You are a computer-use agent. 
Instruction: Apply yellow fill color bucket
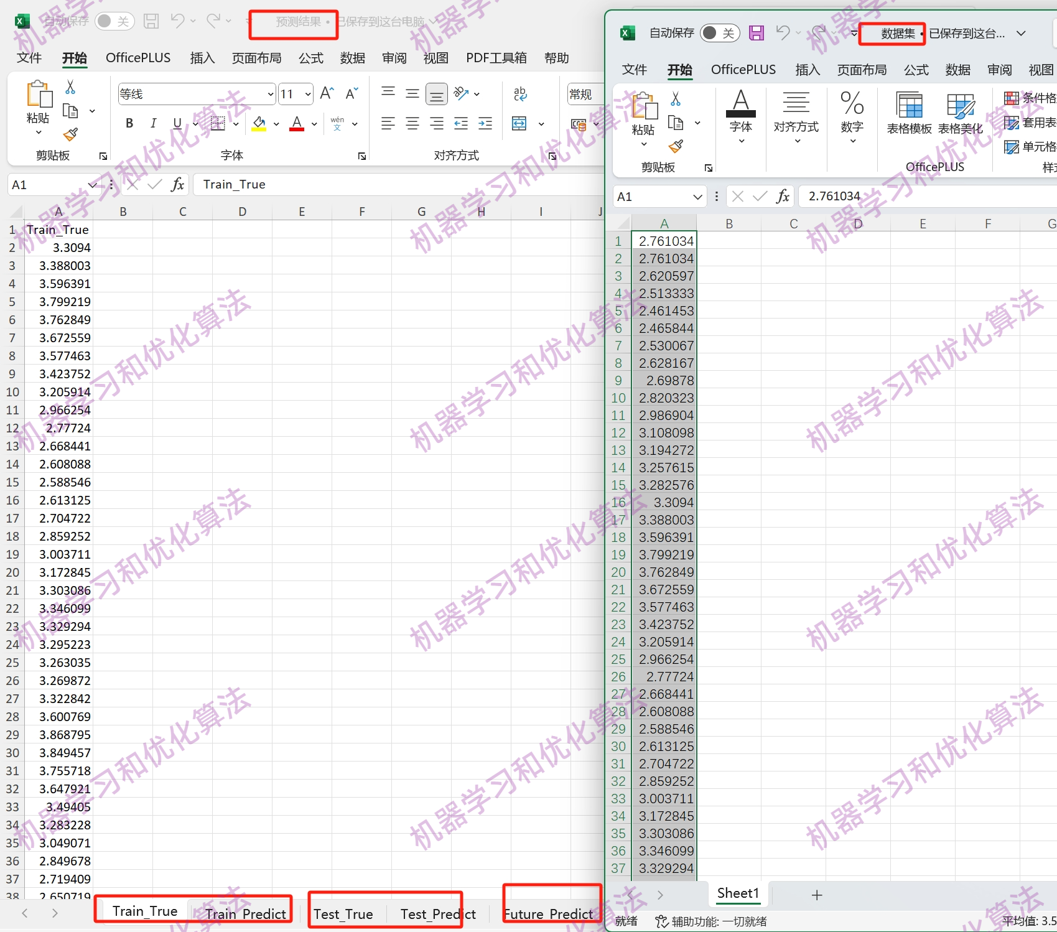point(259,124)
